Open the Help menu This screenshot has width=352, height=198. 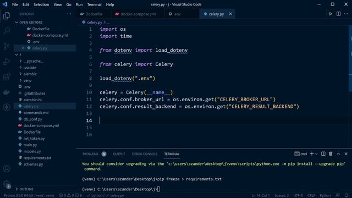tap(110, 4)
